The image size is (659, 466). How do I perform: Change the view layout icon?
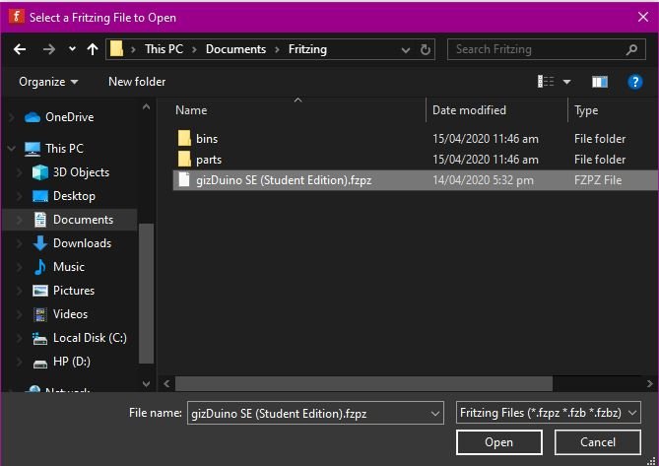[x=546, y=81]
